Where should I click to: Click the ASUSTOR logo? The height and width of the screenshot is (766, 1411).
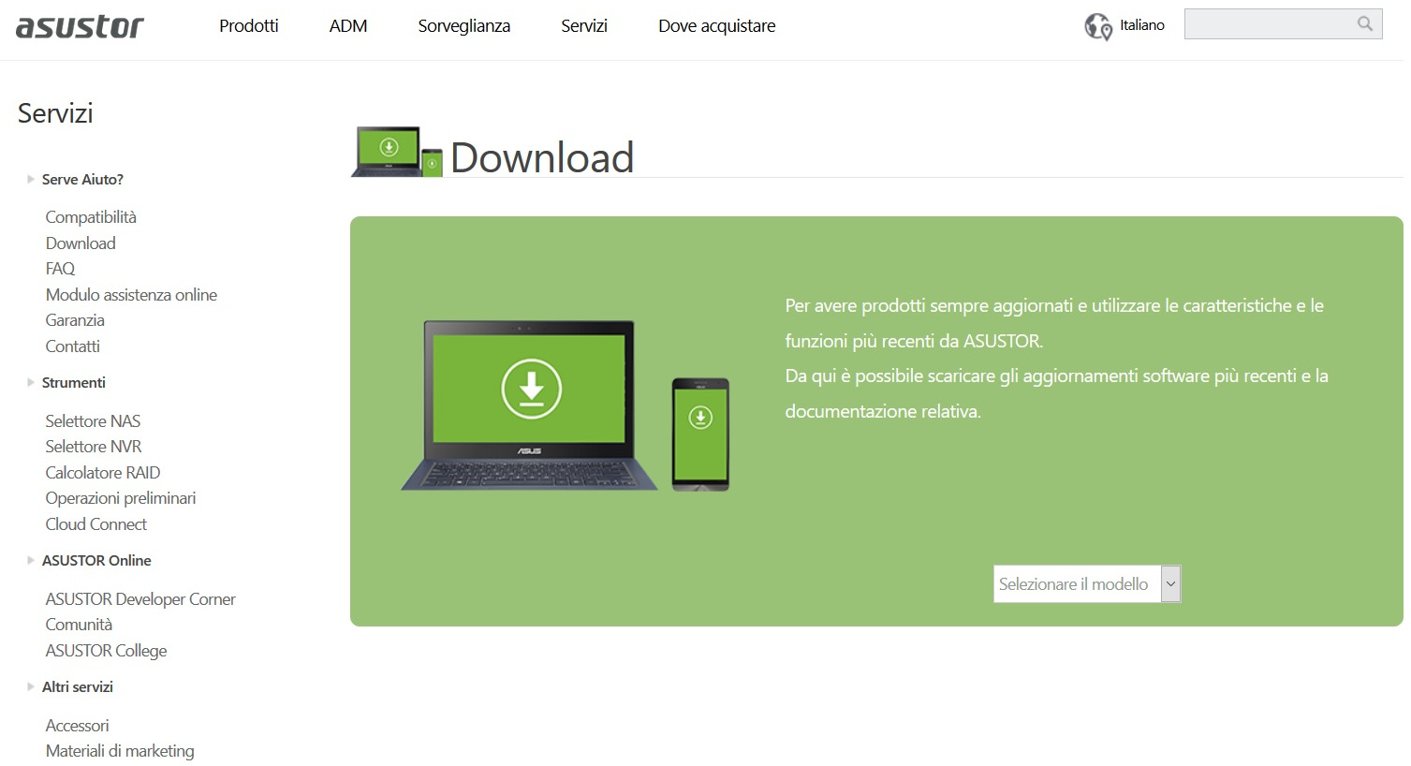click(x=80, y=26)
